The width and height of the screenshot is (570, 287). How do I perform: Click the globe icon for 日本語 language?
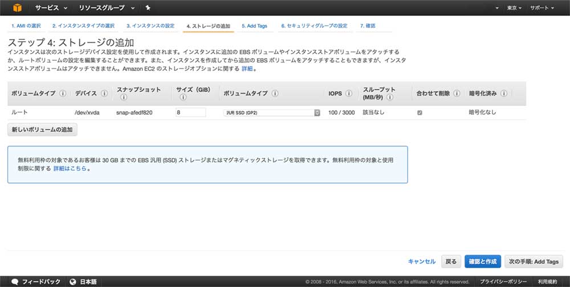pos(72,281)
